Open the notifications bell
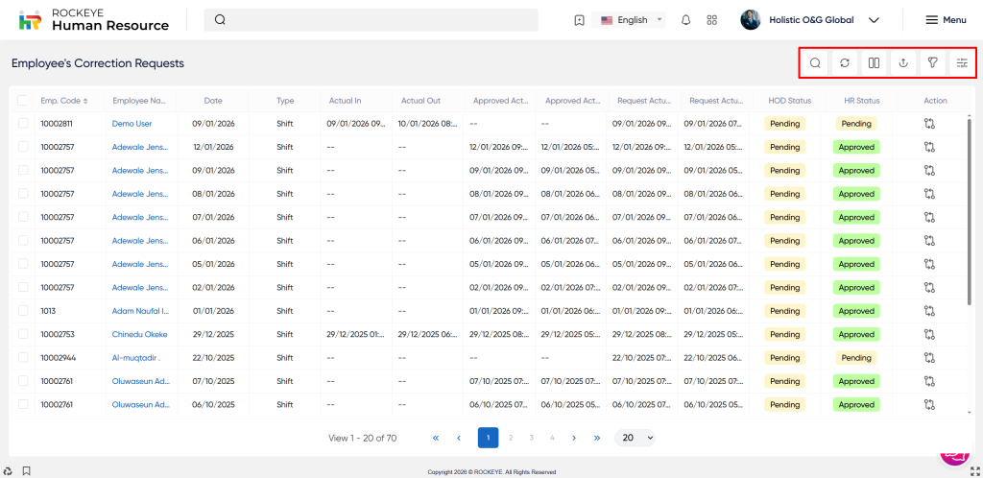Screen dimensions: 983x478 click(685, 20)
